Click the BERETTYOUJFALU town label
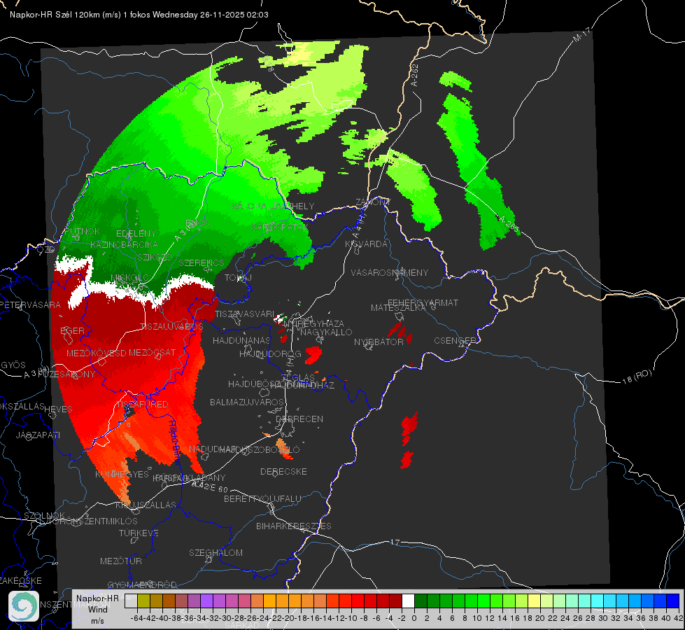685x630 pixels. pyautogui.click(x=262, y=498)
